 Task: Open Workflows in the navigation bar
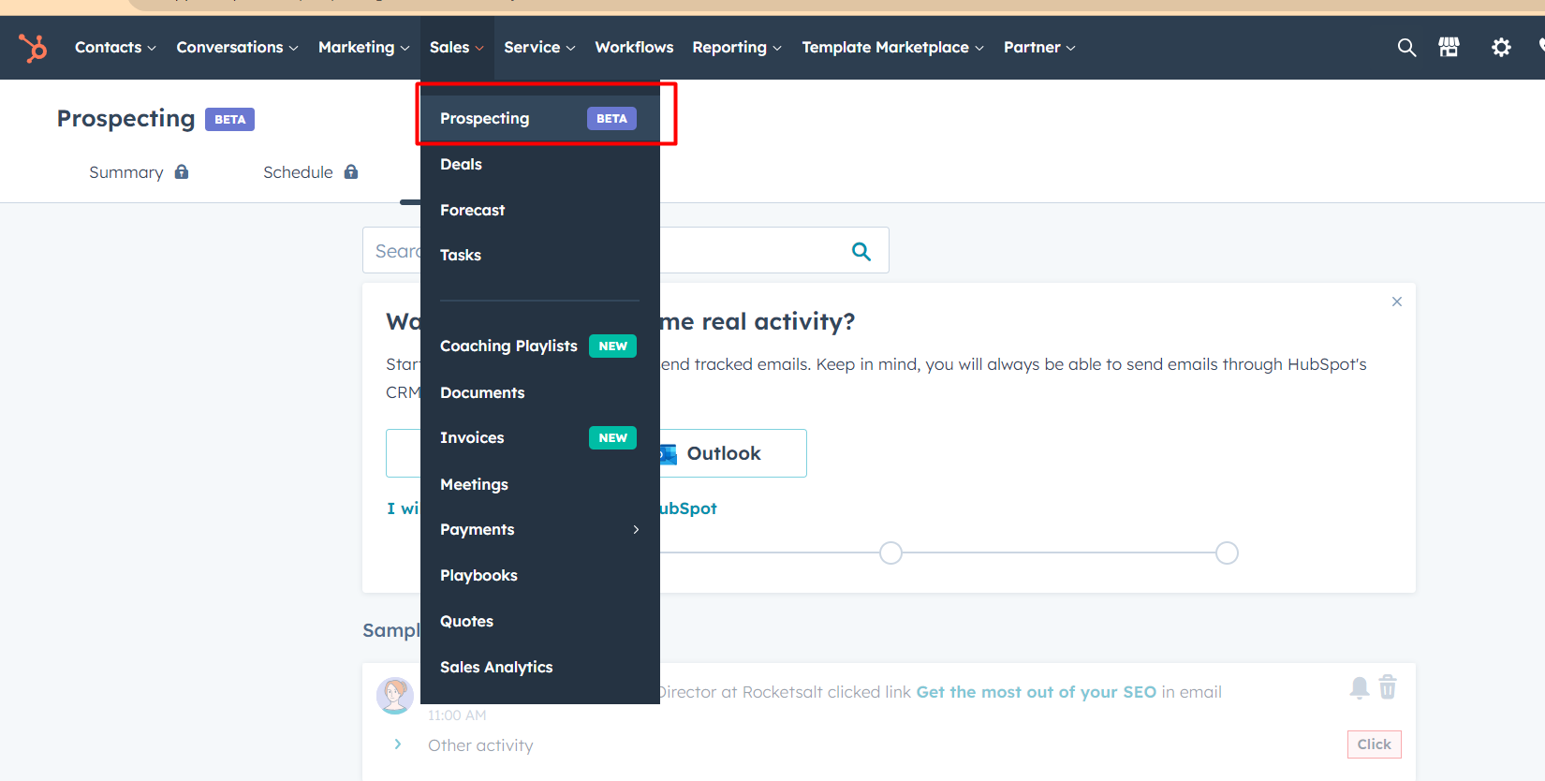tap(634, 47)
